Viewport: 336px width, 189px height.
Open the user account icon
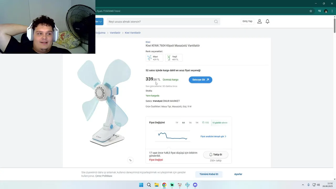(259, 21)
